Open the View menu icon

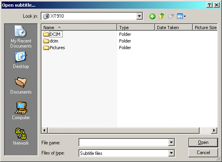click(x=181, y=17)
